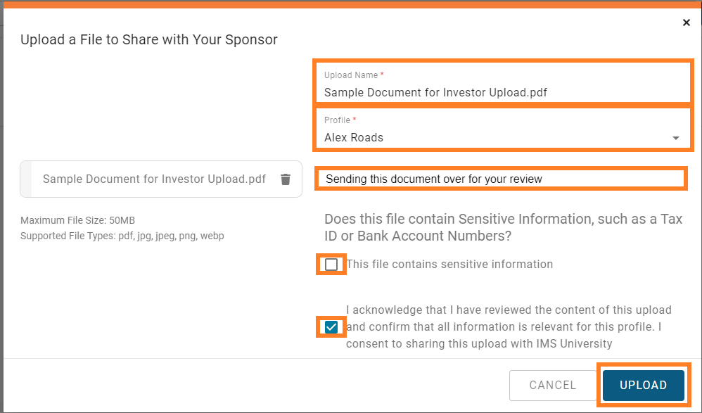Expand the Profile dropdown arrow
Image resolution: width=702 pixels, height=413 pixels.
pos(675,138)
